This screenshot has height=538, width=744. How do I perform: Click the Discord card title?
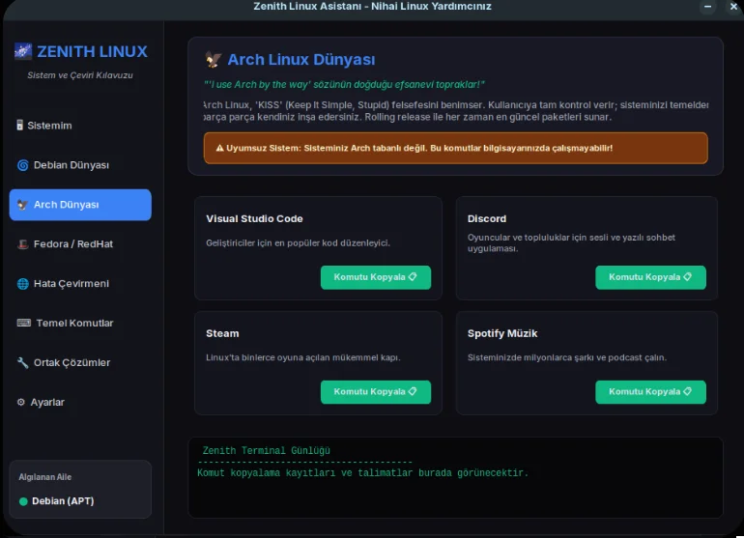pos(487,218)
